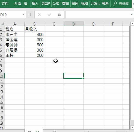Click the cell with value 400
The height and width of the screenshot is (132, 134).
tap(34, 34)
